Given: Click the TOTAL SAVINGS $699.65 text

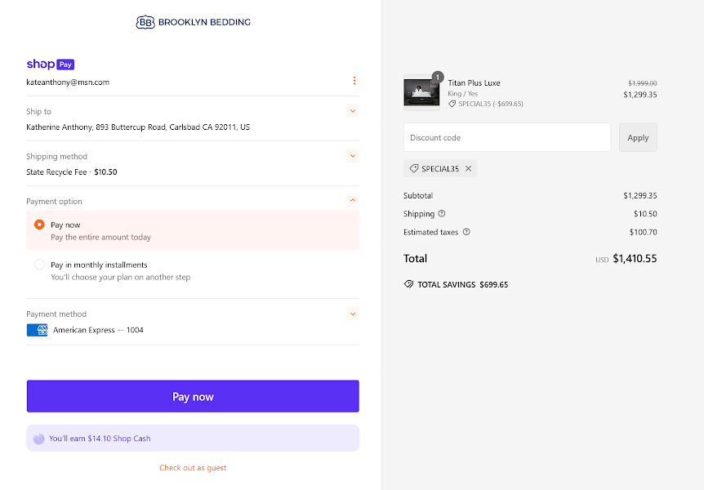Looking at the screenshot, I should [463, 285].
